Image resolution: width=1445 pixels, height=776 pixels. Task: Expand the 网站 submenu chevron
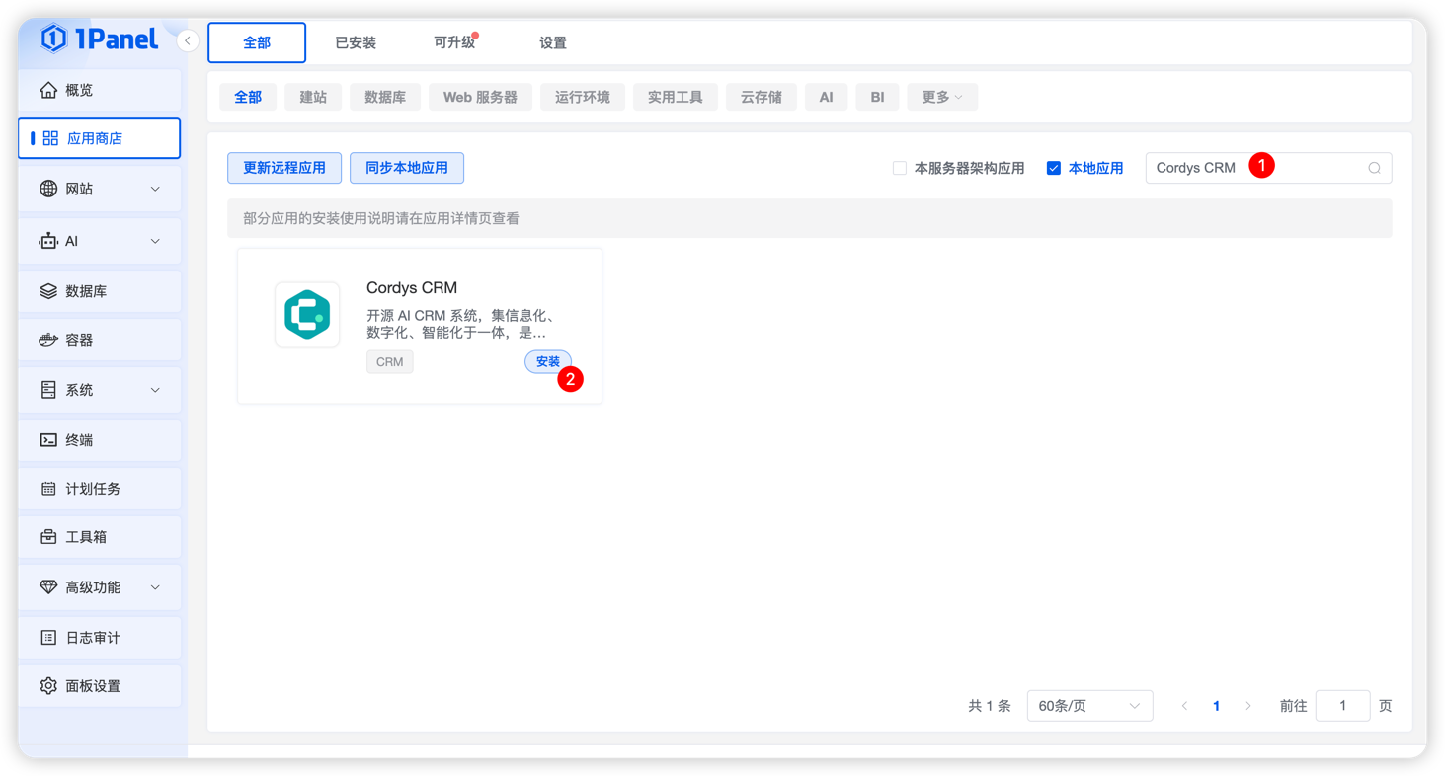point(155,189)
